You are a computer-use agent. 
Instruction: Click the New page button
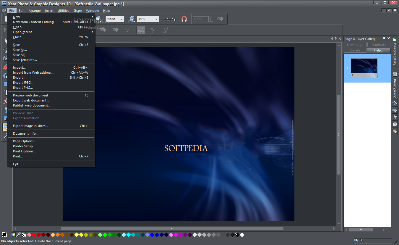355,45
